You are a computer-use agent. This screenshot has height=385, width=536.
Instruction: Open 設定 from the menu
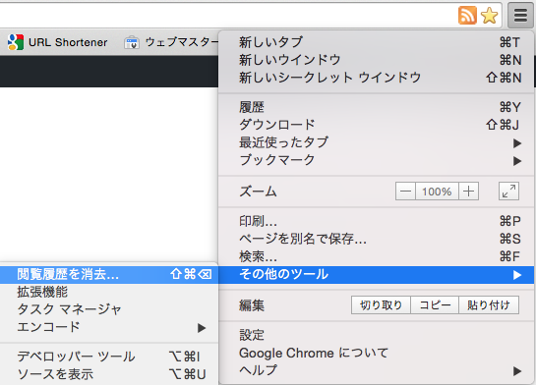tap(376, 335)
